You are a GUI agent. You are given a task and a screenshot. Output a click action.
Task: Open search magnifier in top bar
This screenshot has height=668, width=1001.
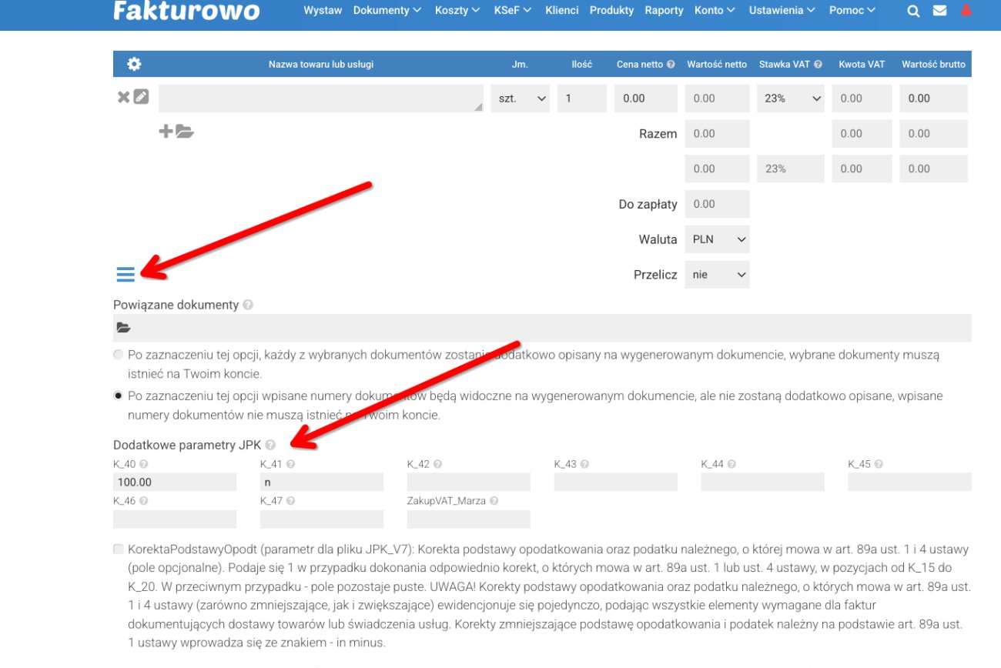coord(913,11)
